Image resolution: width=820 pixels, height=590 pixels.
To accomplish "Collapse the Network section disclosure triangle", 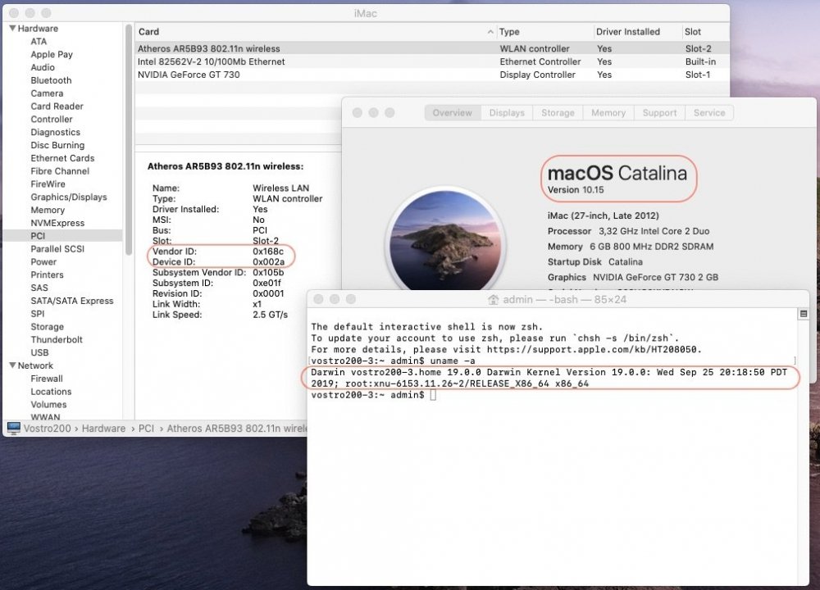I will point(12,365).
